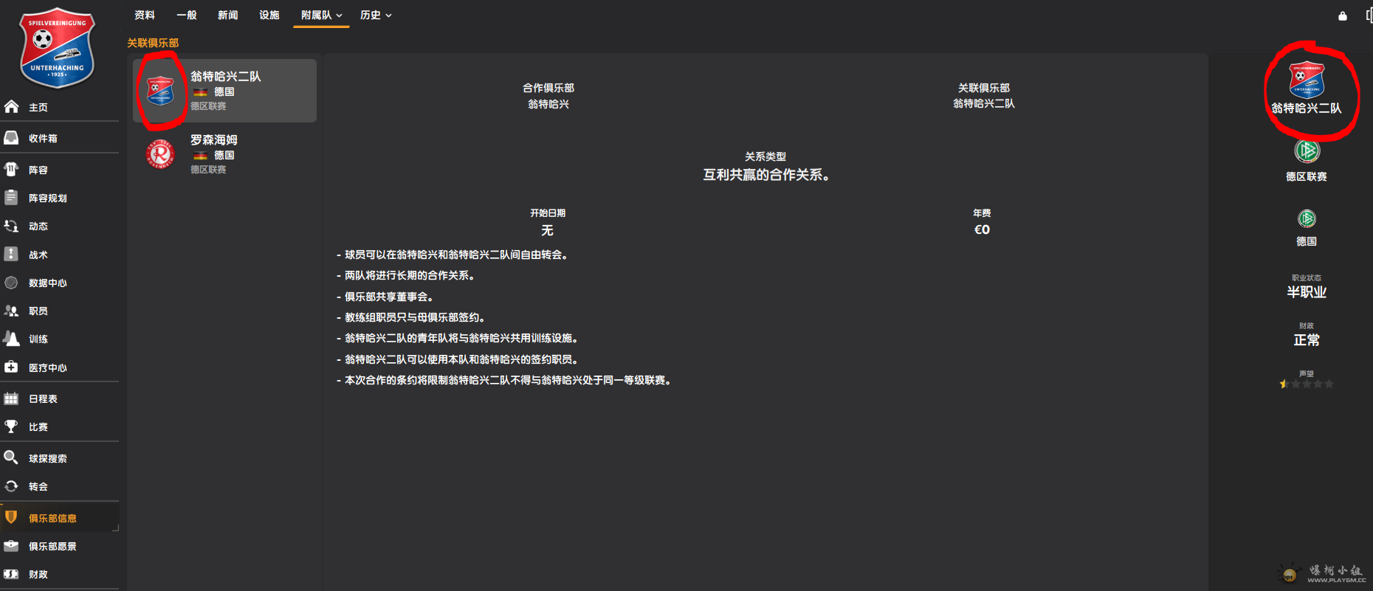1373x591 pixels.
Task: Open the inbox icon next to 收件箱
Action: tap(12, 138)
